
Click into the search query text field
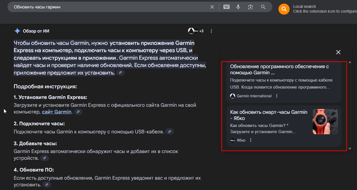pyautogui.click(x=109, y=7)
